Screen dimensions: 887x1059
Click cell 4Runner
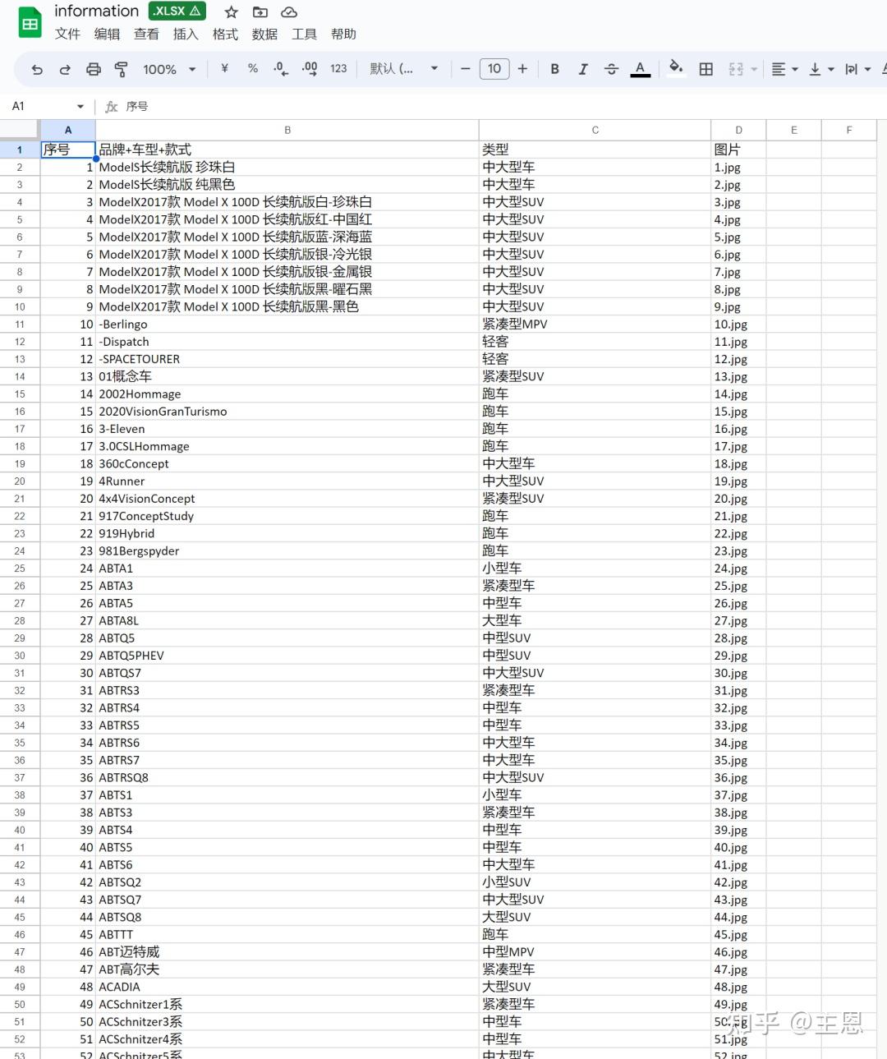[287, 481]
